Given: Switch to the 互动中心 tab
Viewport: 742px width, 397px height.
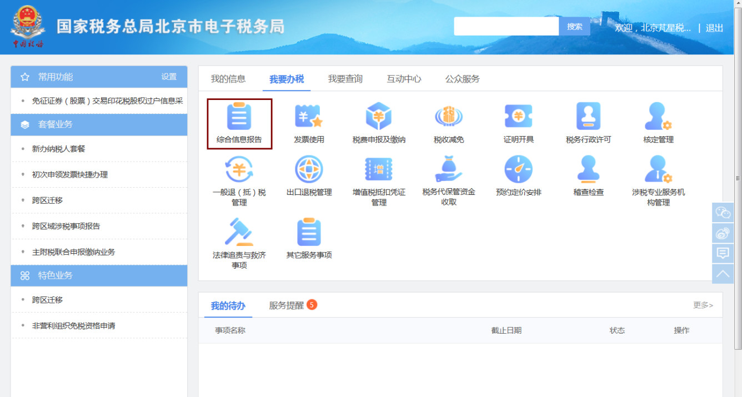Looking at the screenshot, I should tap(404, 79).
